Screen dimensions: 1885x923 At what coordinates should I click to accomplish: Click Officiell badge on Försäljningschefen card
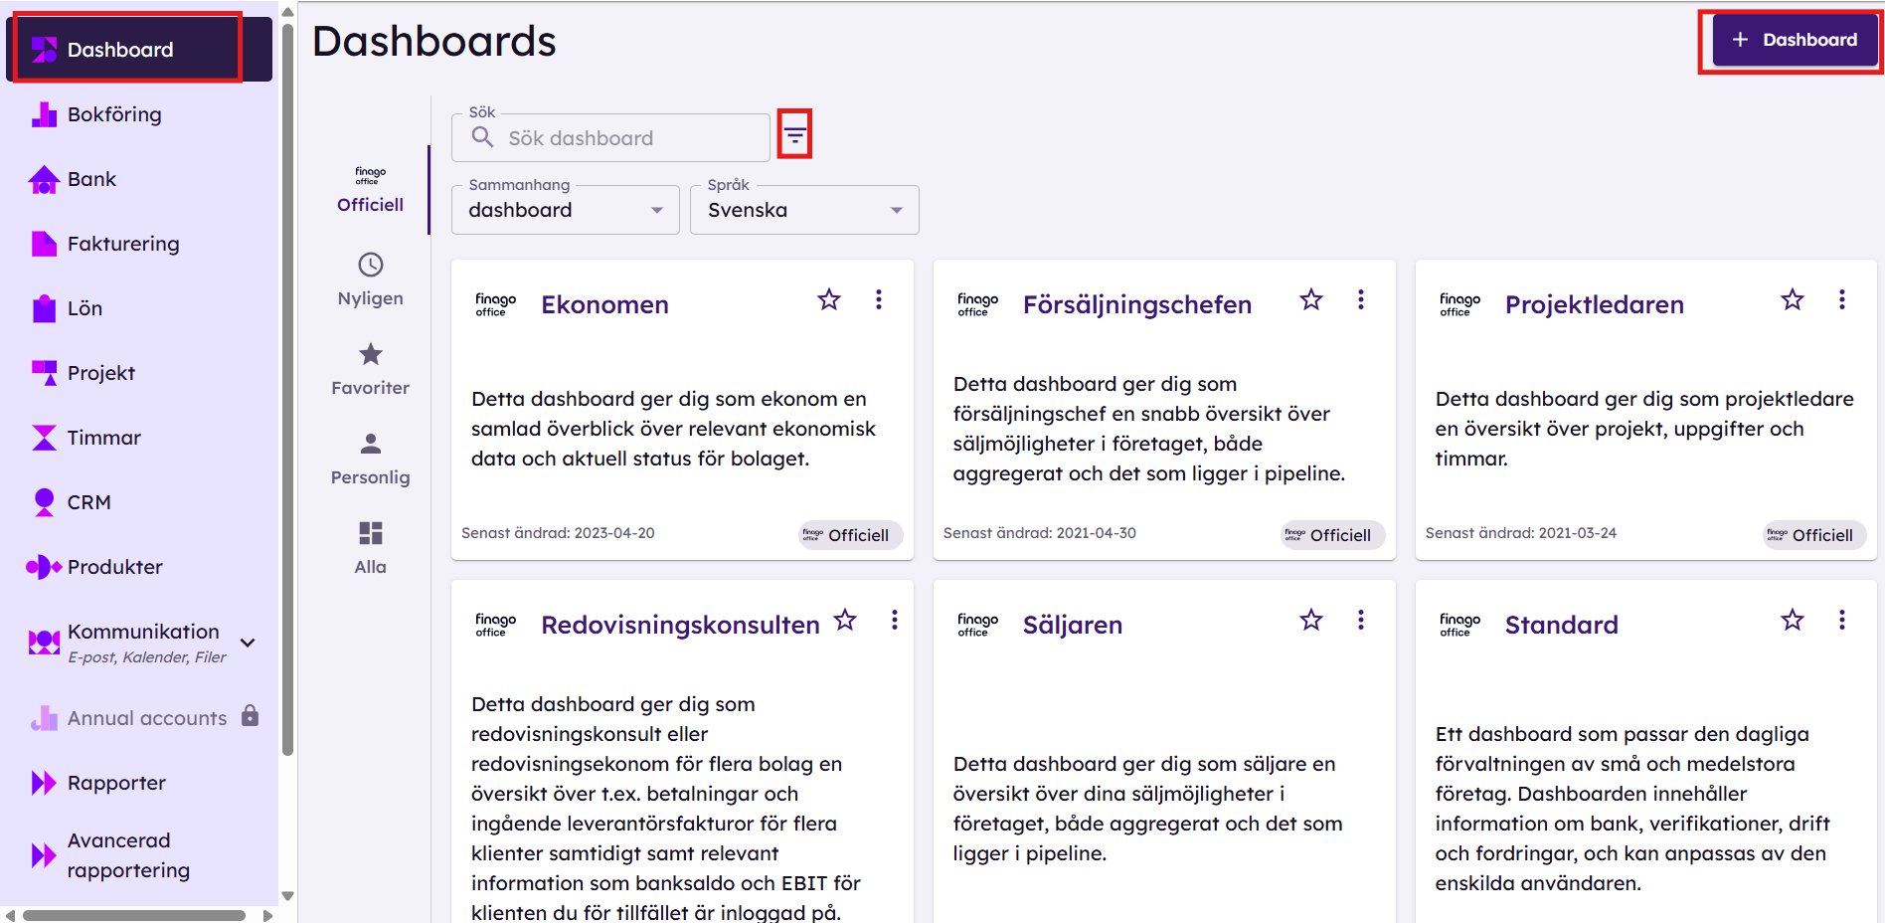[x=1332, y=535]
